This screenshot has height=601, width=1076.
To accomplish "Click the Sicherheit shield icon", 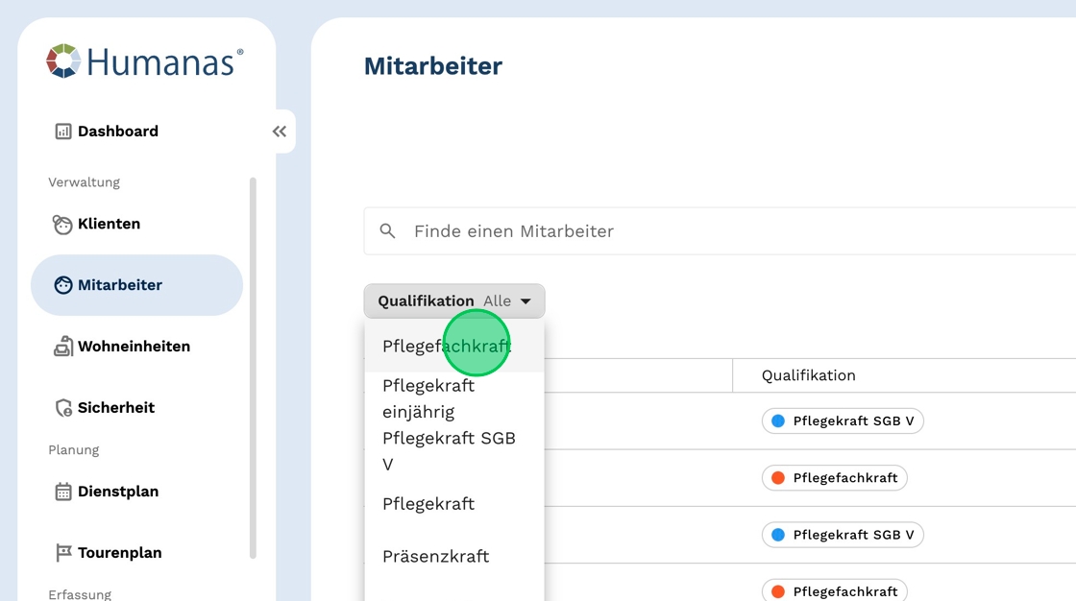I will [x=63, y=408].
